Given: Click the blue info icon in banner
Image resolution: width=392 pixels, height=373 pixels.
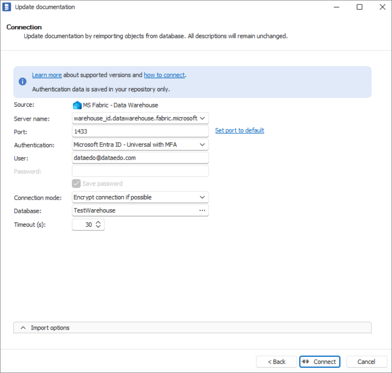Looking at the screenshot, I should click(22, 82).
